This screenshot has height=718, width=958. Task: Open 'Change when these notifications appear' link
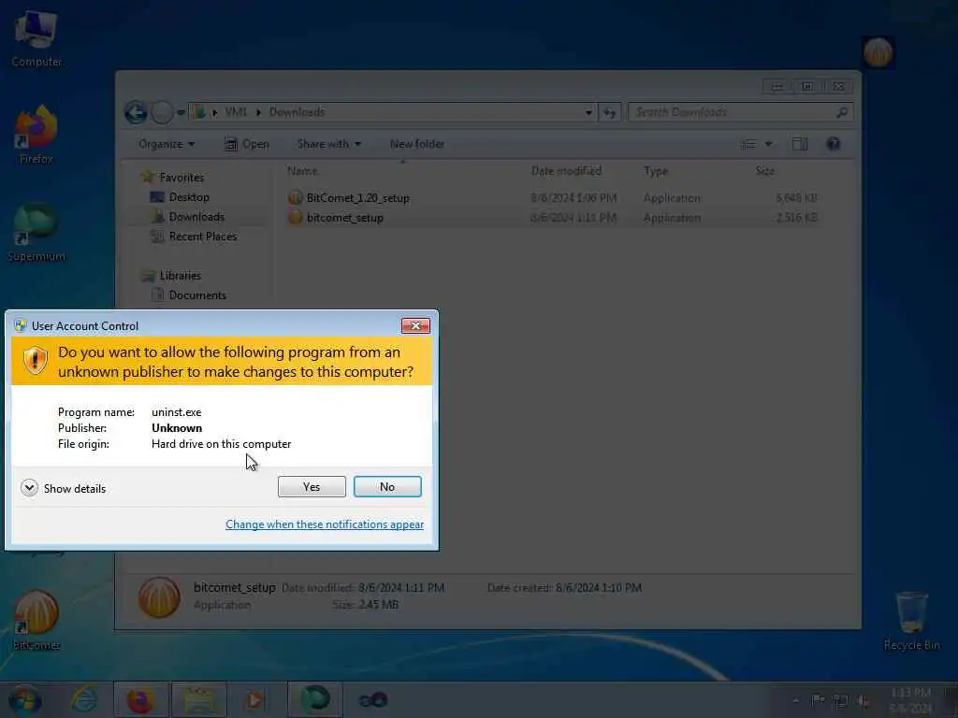325,524
